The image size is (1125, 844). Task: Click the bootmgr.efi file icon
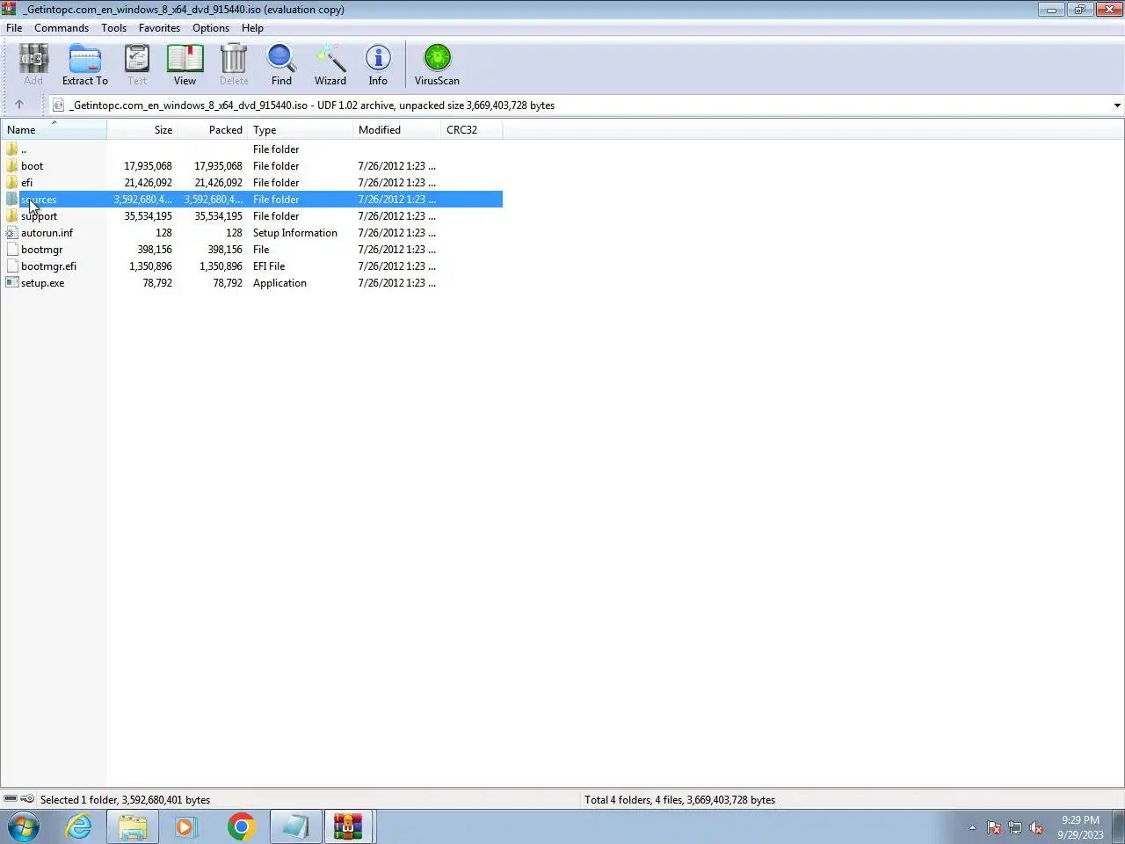pos(11,266)
